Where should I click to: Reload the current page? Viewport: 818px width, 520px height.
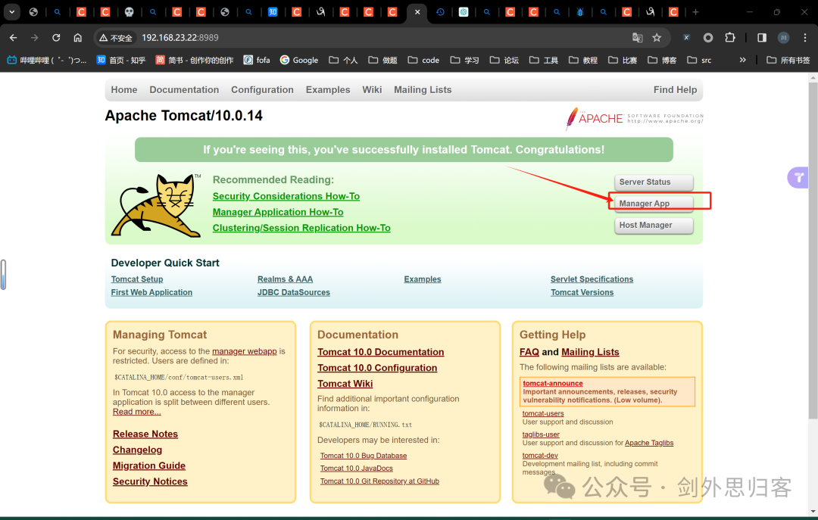click(56, 38)
